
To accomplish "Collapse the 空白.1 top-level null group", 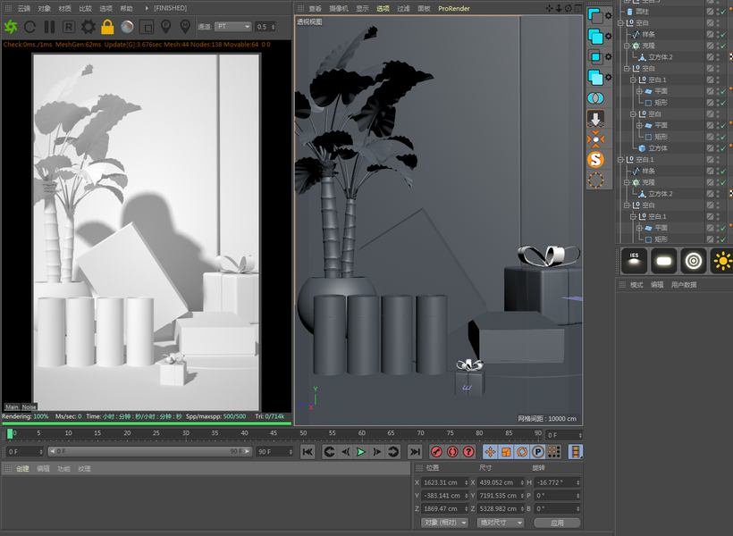I will point(620,160).
